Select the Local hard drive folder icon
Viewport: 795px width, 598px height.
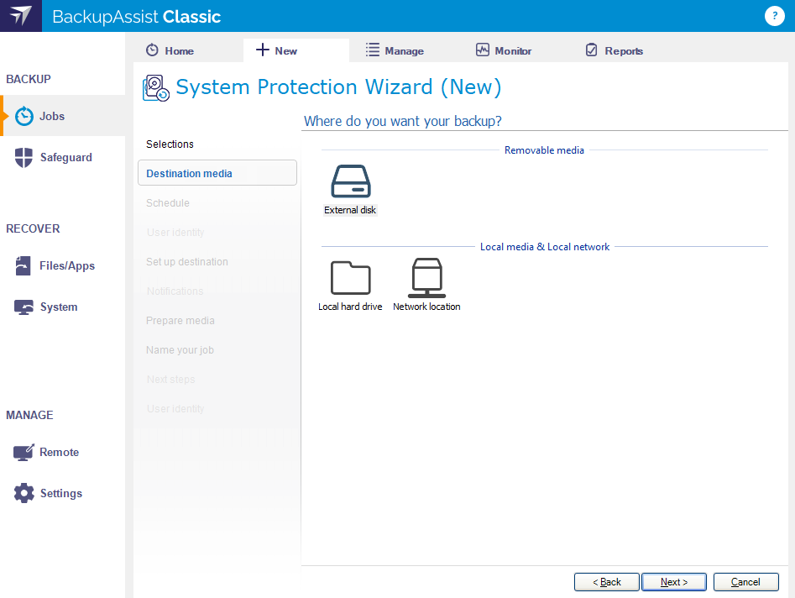coord(351,278)
